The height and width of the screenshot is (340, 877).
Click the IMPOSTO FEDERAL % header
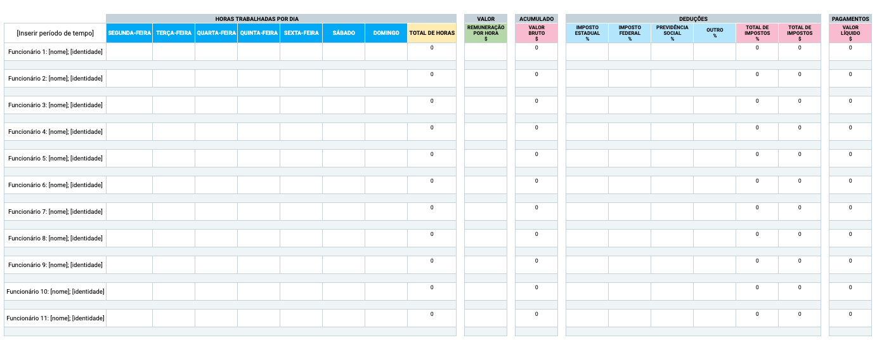coord(630,33)
